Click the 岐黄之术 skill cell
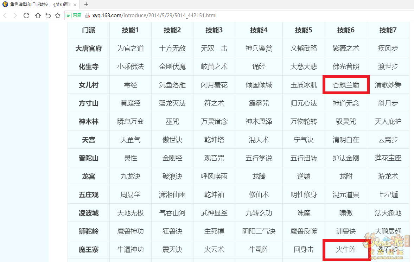This screenshot has width=414, height=262. (x=214, y=66)
